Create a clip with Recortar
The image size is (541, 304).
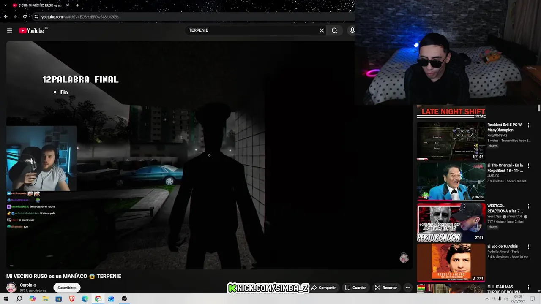tap(386, 288)
